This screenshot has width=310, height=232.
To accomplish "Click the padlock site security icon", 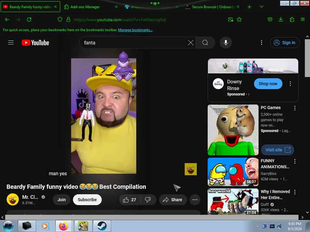I will pyautogui.click(x=68, y=19).
